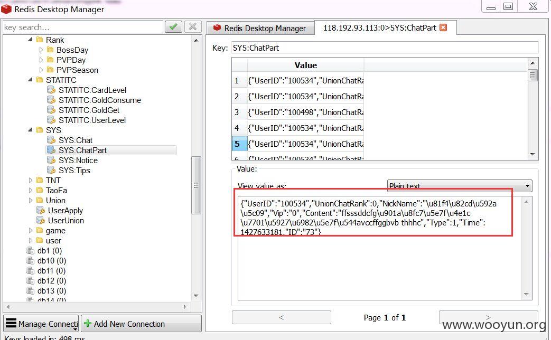Click the TaoFa folder icon

point(40,191)
